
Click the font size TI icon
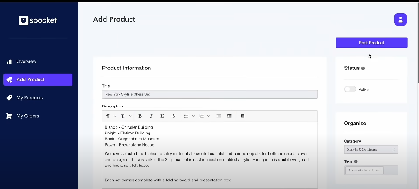(123, 116)
